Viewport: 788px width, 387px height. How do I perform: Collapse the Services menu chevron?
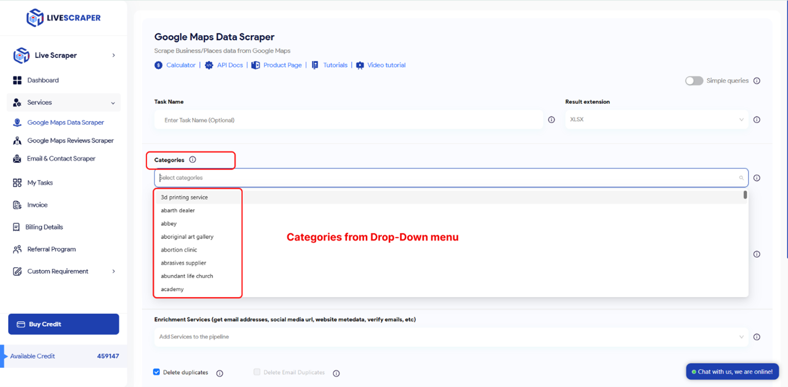click(x=113, y=103)
